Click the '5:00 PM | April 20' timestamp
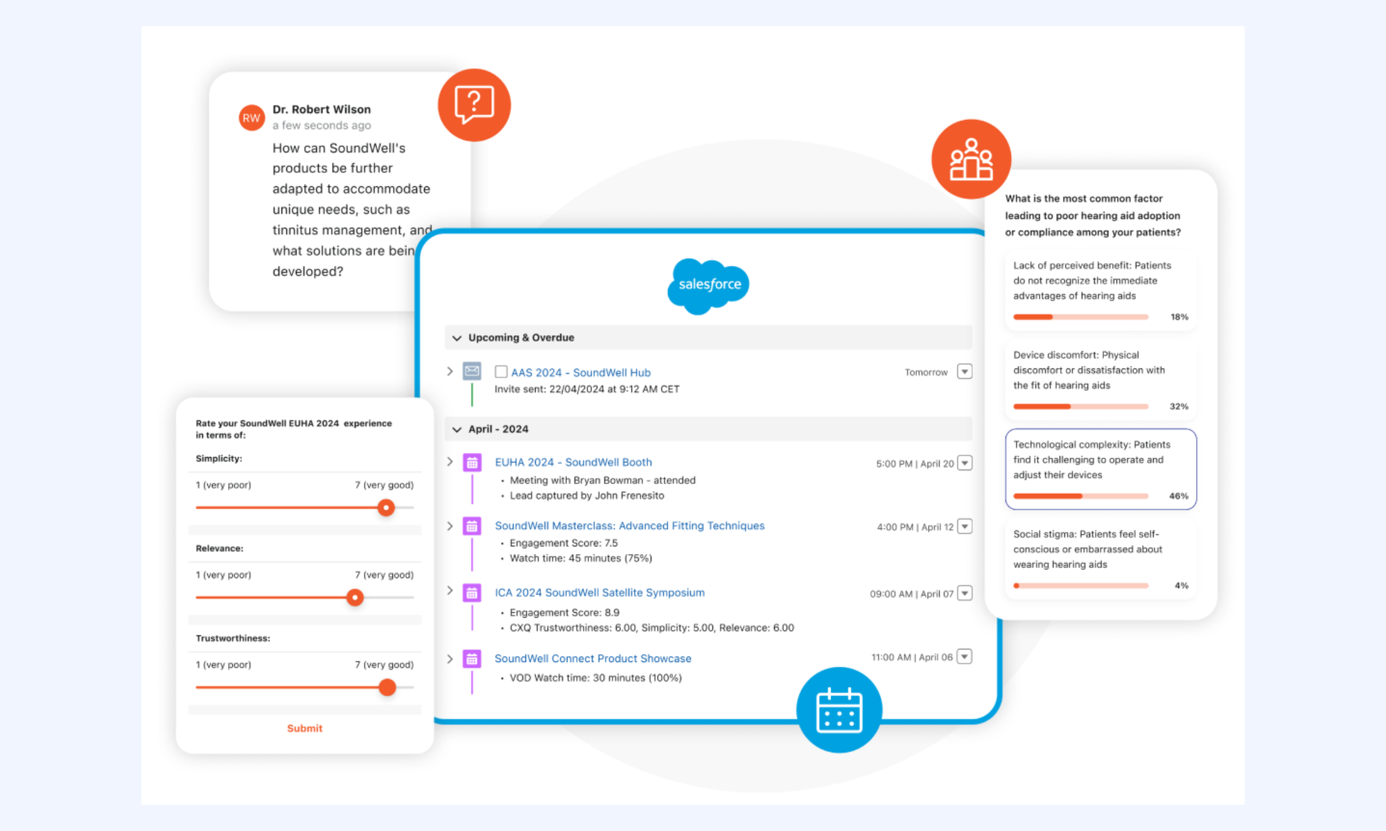The height and width of the screenshot is (831, 1386). click(x=915, y=464)
